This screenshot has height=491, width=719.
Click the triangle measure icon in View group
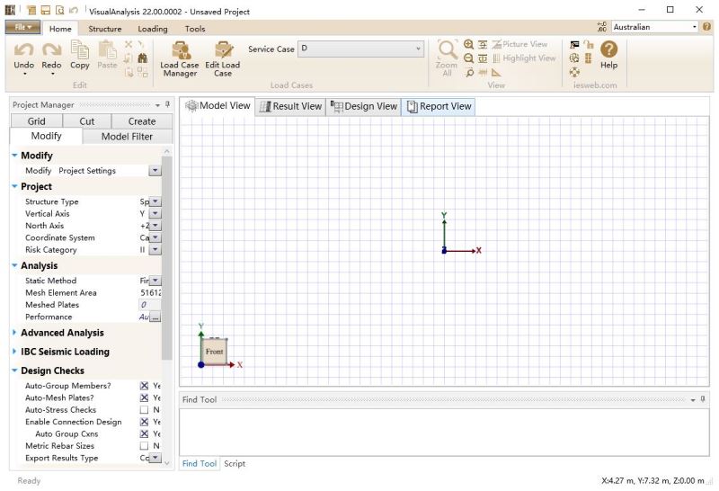(x=496, y=73)
